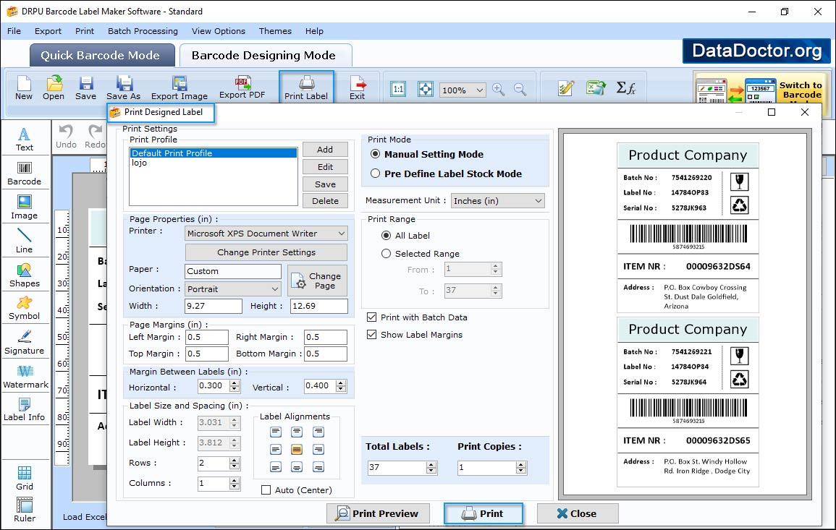This screenshot has width=836, height=530.
Task: Click the Save toolbar icon
Action: pos(86,88)
